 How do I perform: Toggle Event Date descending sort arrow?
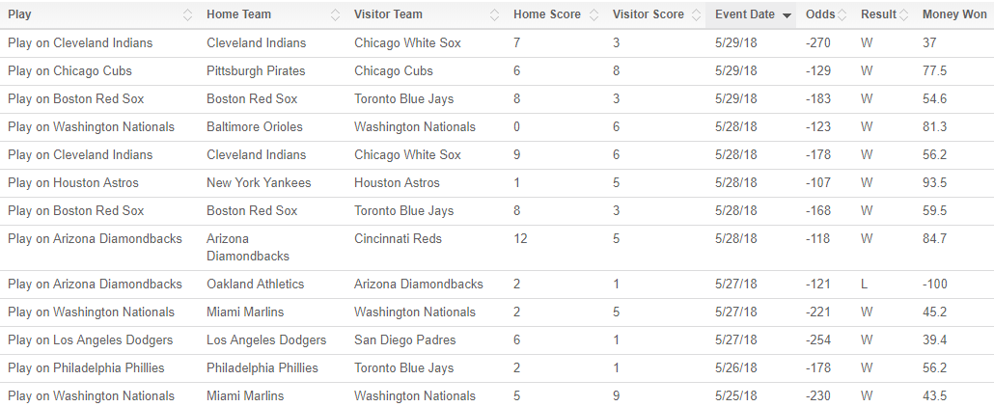click(x=787, y=15)
